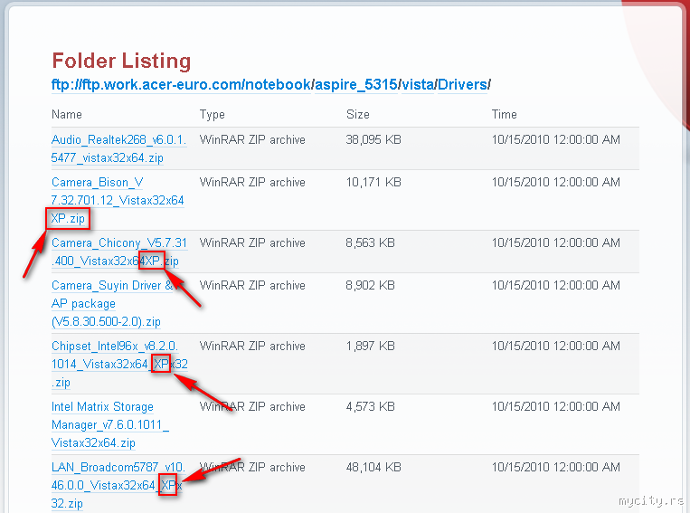Click timestamp in LAN_Broadcom5787 row
Image resolution: width=690 pixels, height=513 pixels.
pyautogui.click(x=556, y=467)
